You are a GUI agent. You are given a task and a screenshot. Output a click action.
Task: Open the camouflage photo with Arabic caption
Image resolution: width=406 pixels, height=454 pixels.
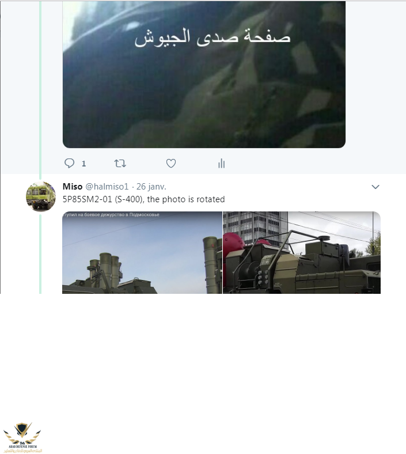204,74
